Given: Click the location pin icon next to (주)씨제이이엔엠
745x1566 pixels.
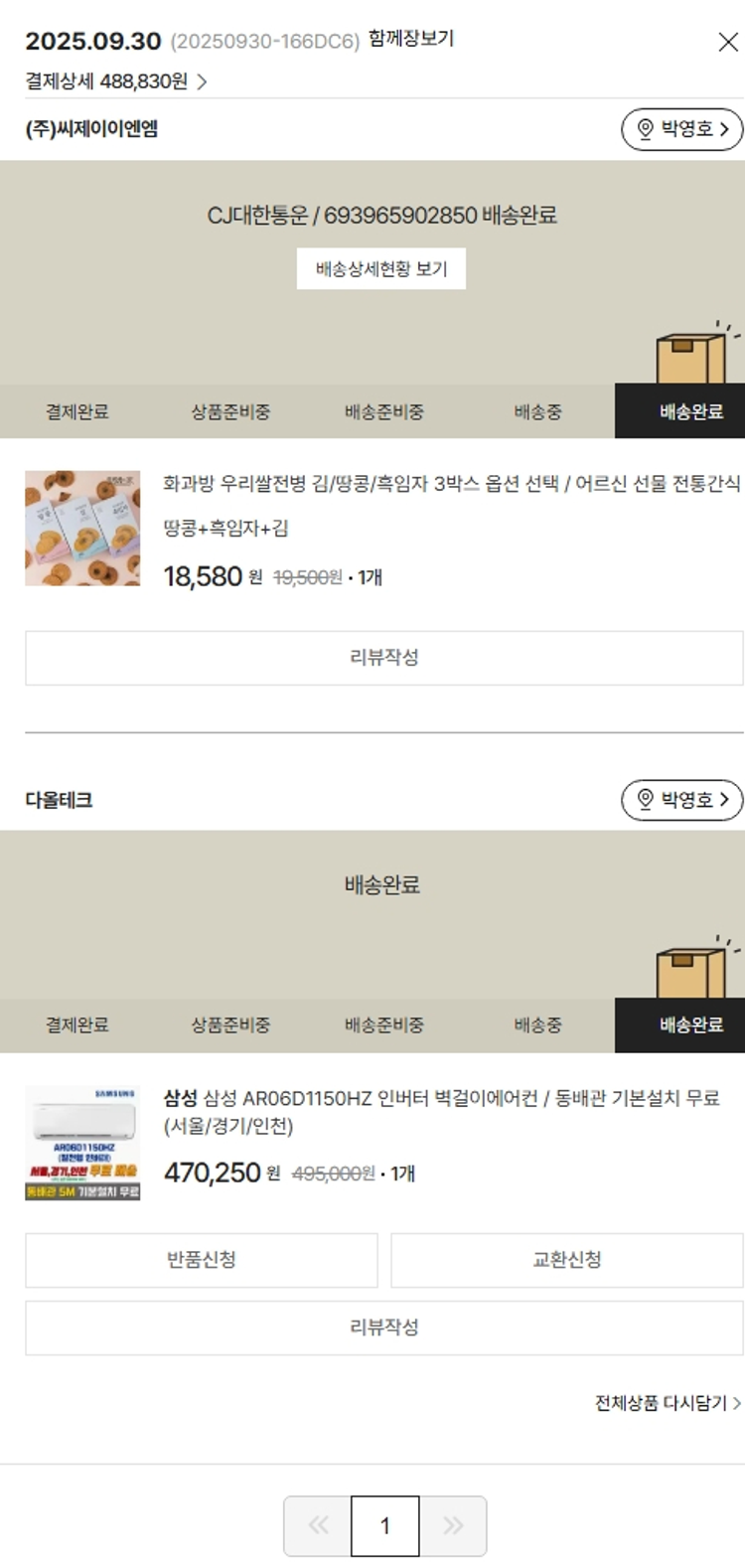Looking at the screenshot, I should (646, 129).
